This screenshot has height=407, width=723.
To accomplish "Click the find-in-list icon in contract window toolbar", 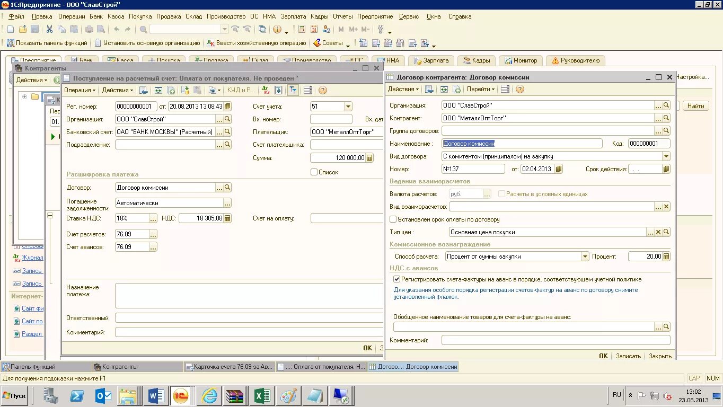I will coord(429,89).
